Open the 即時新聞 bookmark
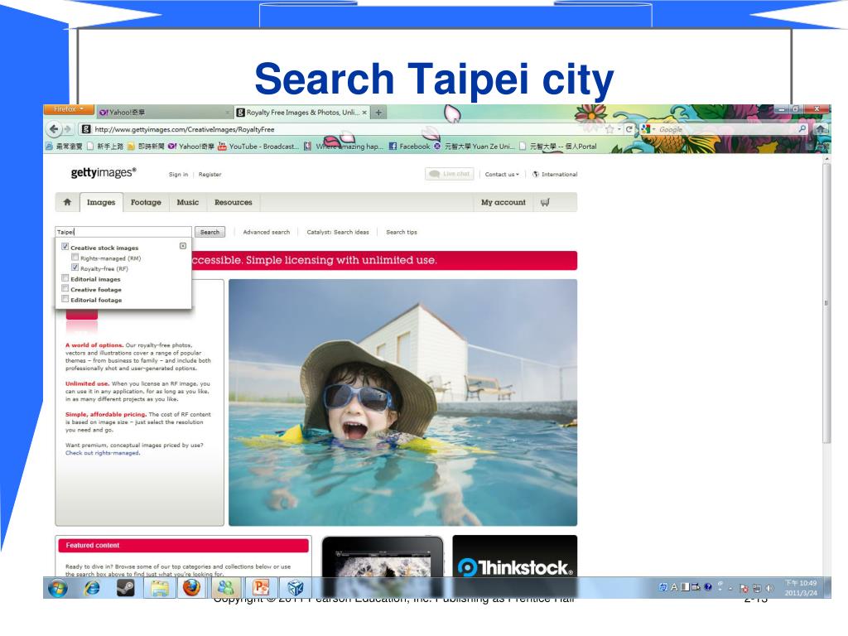The image size is (848, 636). click(x=146, y=146)
